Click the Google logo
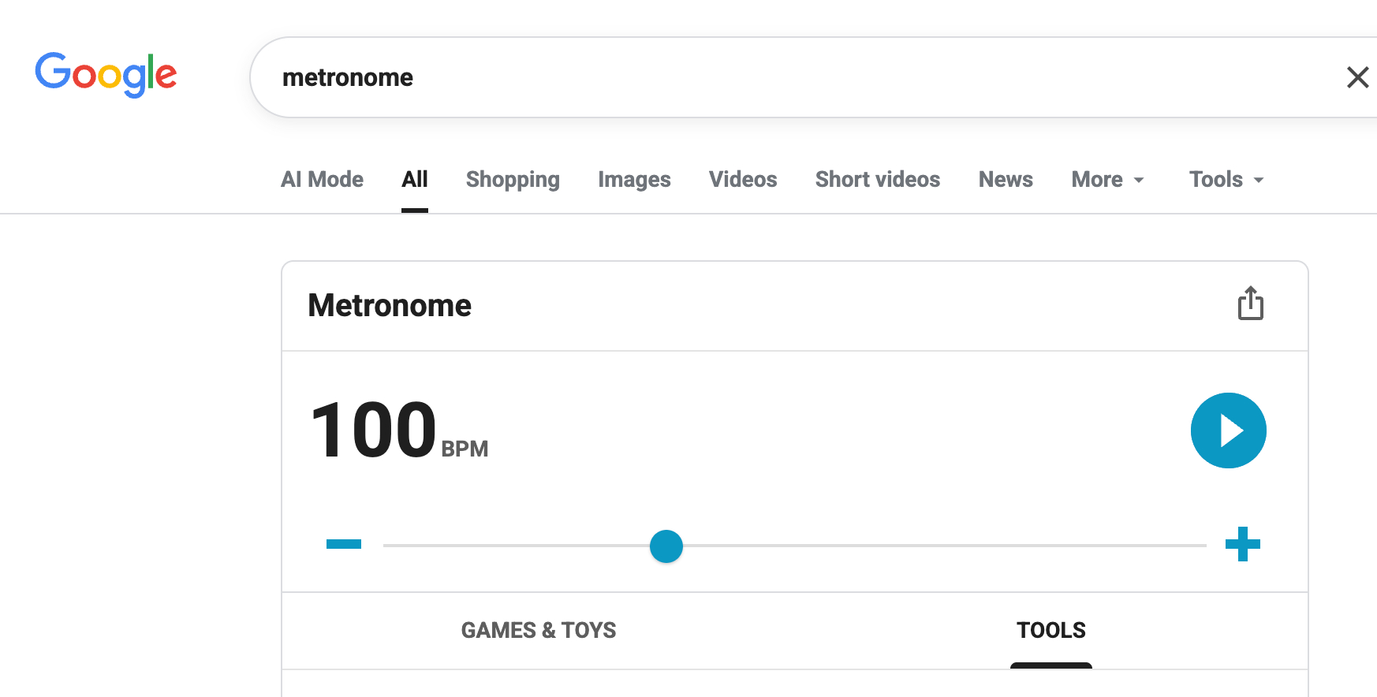 [x=106, y=75]
